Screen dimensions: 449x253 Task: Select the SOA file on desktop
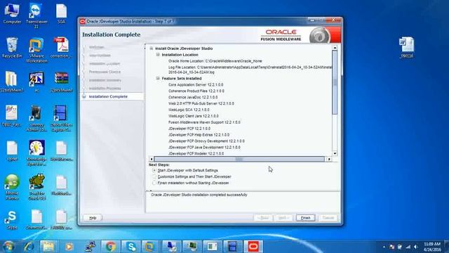[61, 13]
